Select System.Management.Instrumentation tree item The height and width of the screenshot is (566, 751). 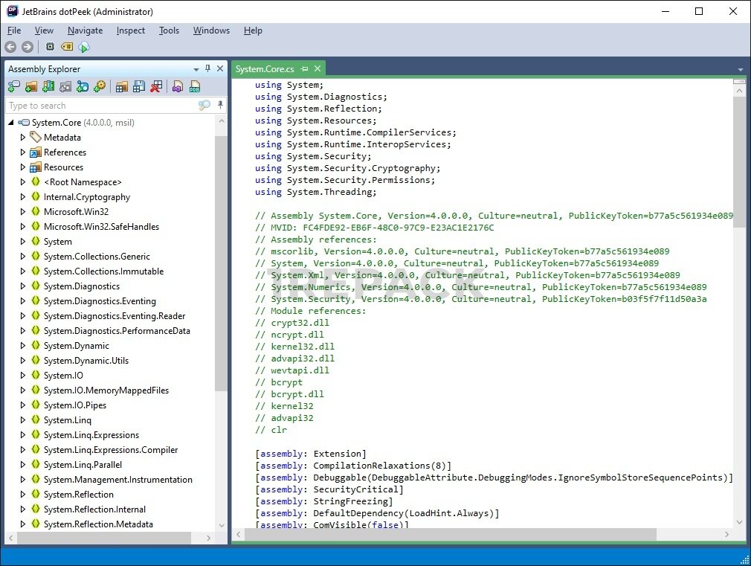117,479
